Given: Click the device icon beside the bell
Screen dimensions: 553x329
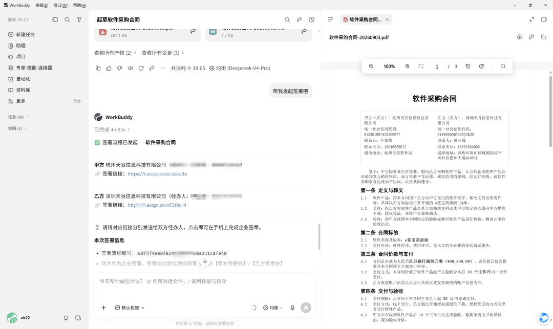Looking at the screenshot, I should click(x=78, y=318).
